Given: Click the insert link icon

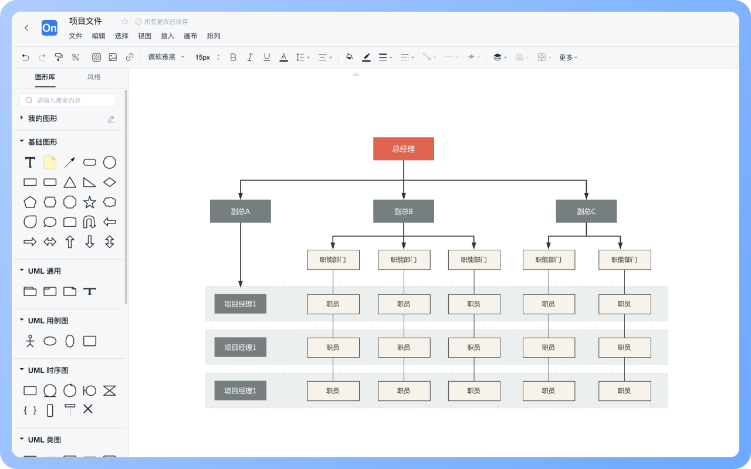Looking at the screenshot, I should 130,57.
